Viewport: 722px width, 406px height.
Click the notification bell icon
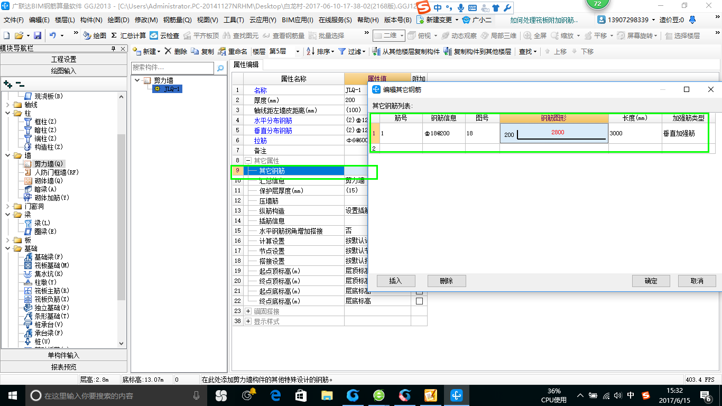click(x=692, y=20)
